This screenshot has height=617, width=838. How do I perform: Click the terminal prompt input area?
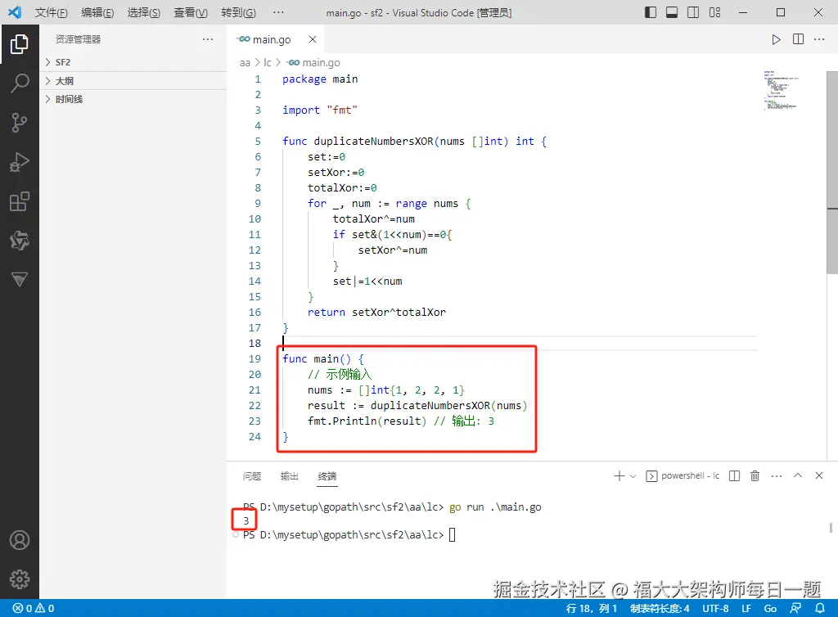(452, 534)
